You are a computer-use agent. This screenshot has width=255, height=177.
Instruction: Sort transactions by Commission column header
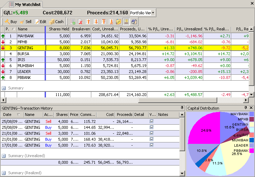pos(88,115)
